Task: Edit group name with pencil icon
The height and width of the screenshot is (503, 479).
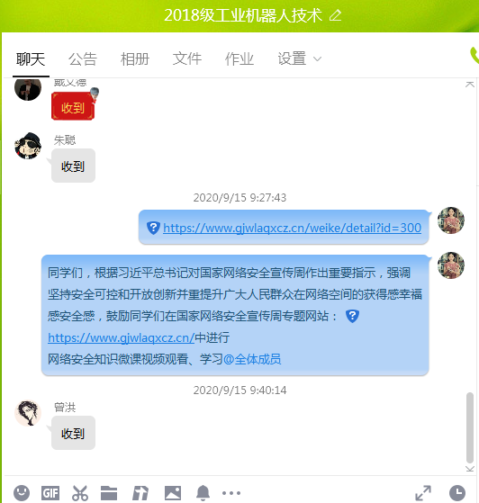Action: [x=335, y=15]
